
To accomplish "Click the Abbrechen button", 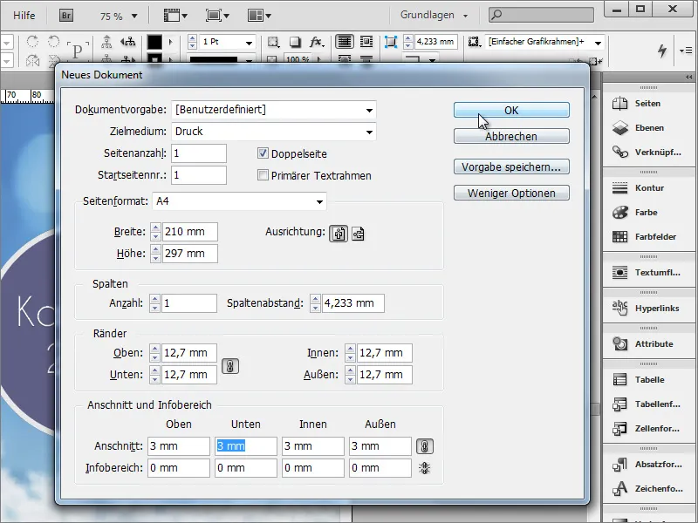I will tap(511, 137).
